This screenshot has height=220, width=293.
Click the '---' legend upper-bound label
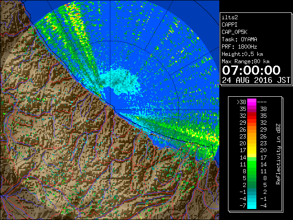(262, 102)
